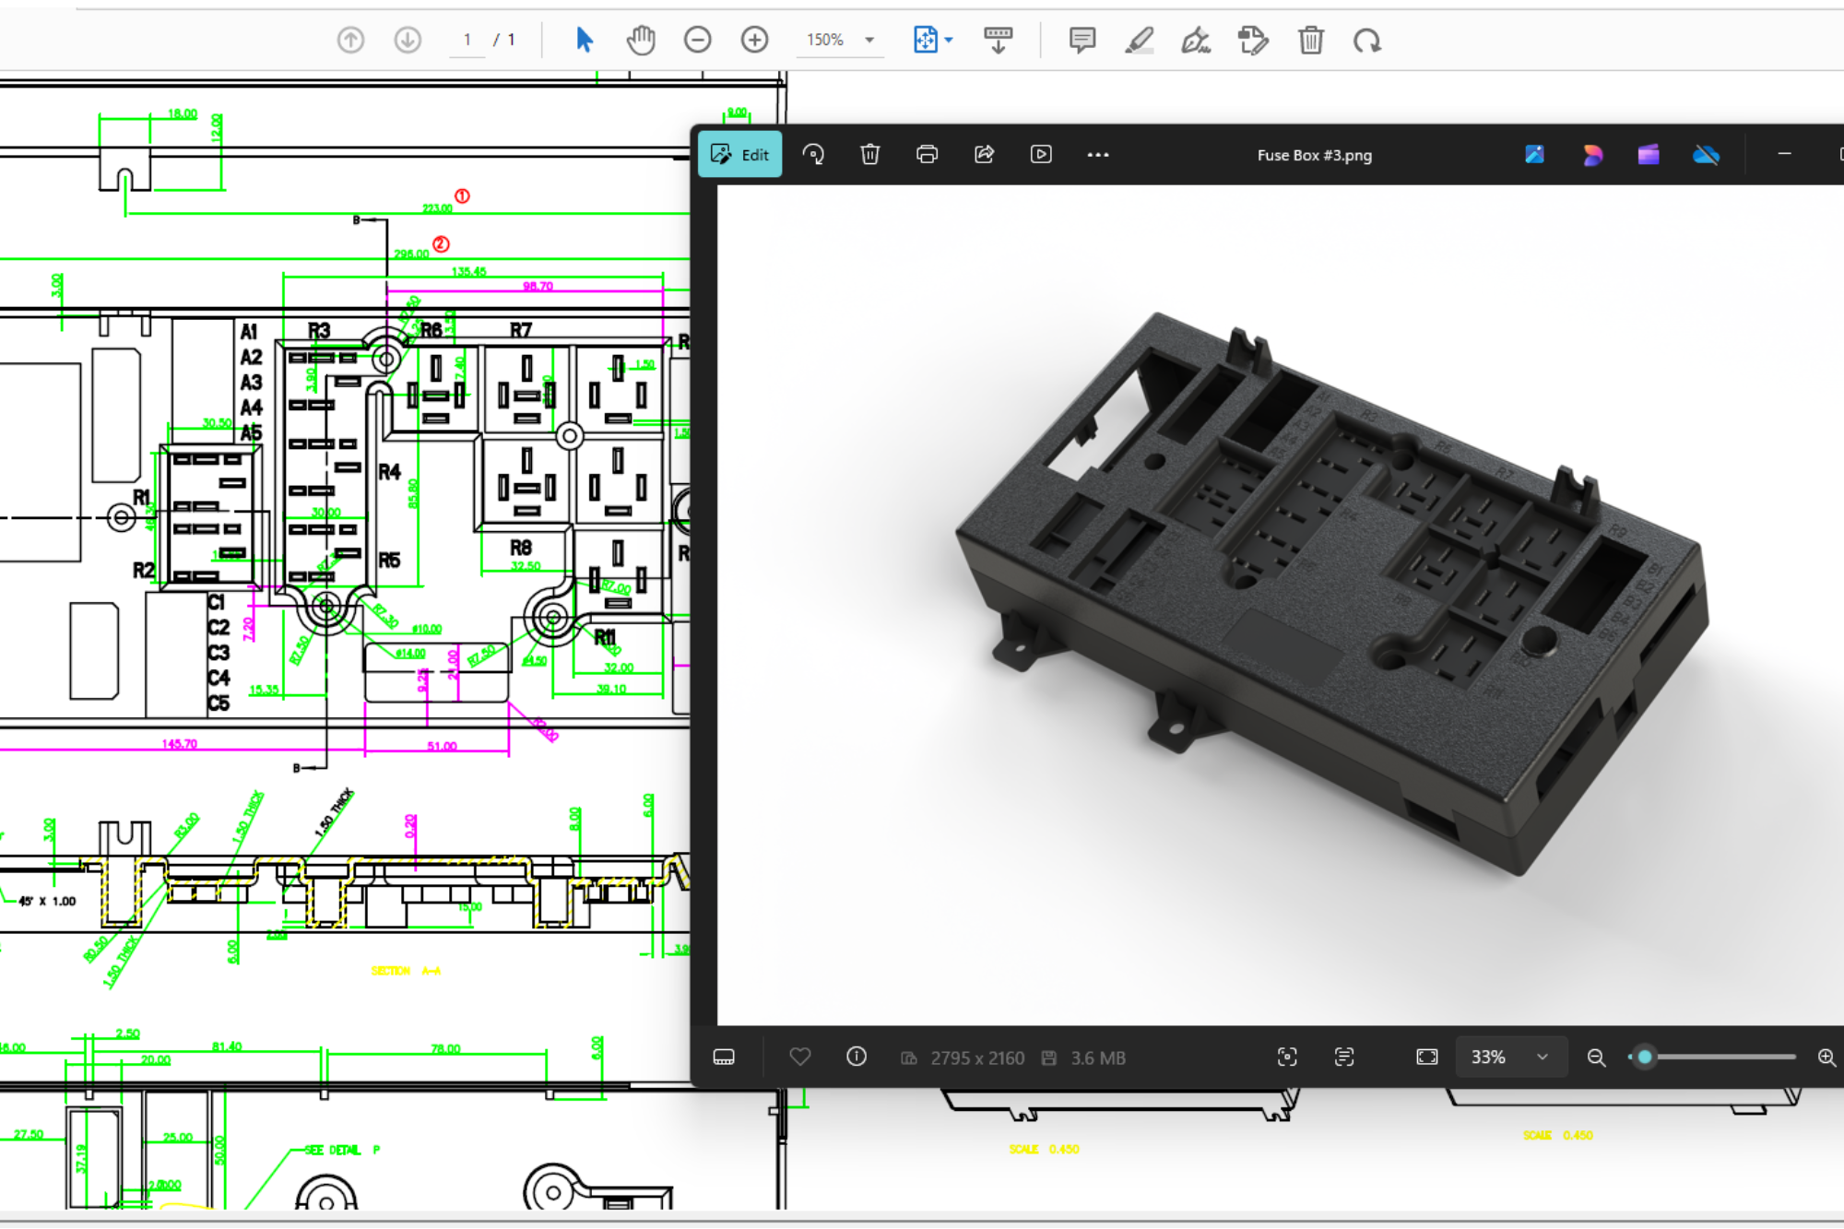This screenshot has height=1229, width=1844.
Task: Toggle fit to window in Photos
Action: (x=1426, y=1057)
